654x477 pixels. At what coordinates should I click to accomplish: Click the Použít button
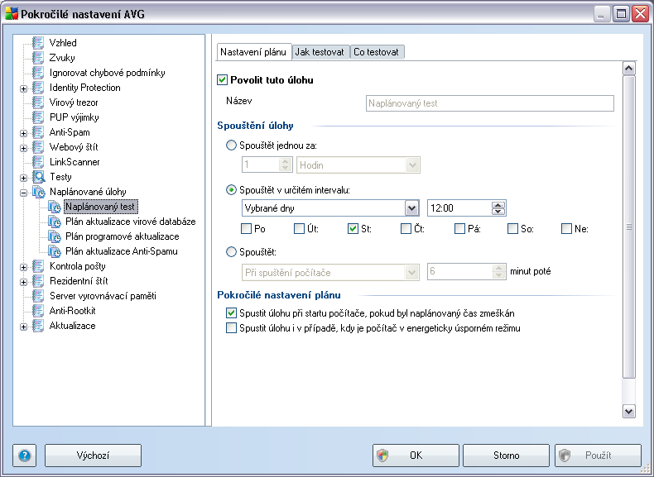[598, 456]
